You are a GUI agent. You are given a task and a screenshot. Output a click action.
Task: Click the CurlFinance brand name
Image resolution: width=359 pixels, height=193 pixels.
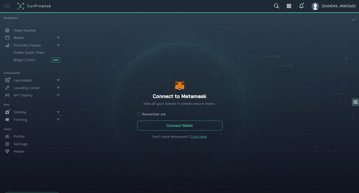39,6
